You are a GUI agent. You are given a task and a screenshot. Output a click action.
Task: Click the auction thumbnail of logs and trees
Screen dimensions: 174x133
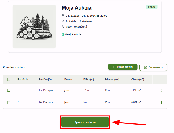[34, 26]
